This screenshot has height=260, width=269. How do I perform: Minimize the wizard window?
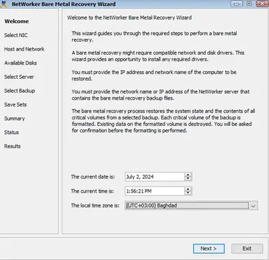point(237,3)
